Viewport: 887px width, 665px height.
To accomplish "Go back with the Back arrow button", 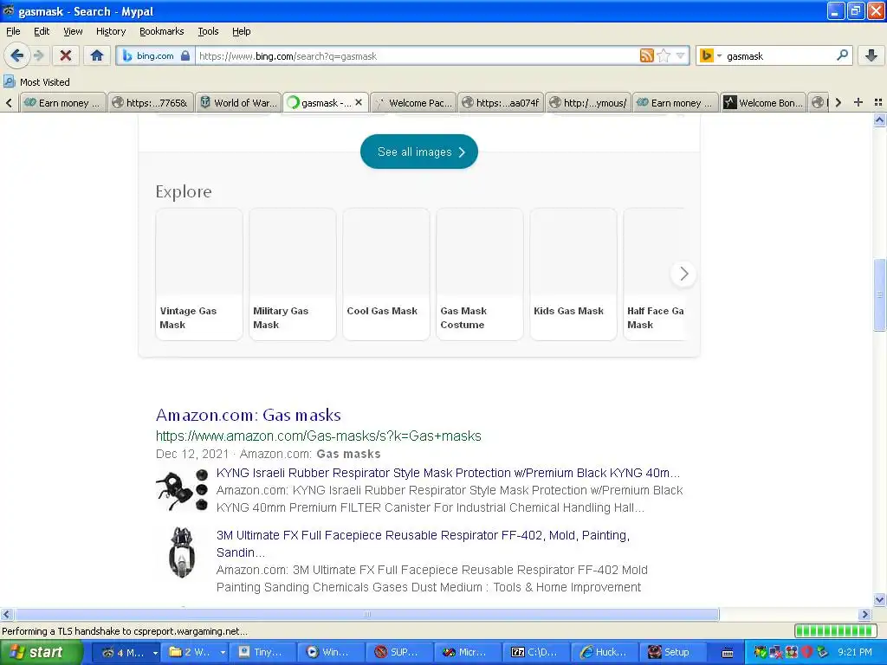I will [16, 55].
